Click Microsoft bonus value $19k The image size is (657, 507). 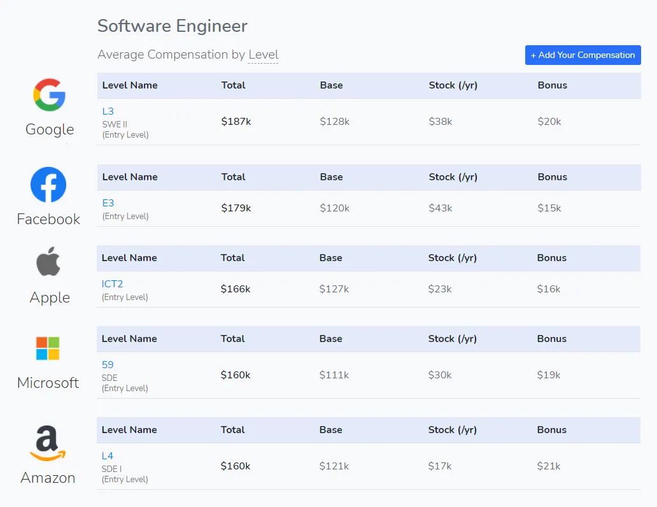pos(549,375)
